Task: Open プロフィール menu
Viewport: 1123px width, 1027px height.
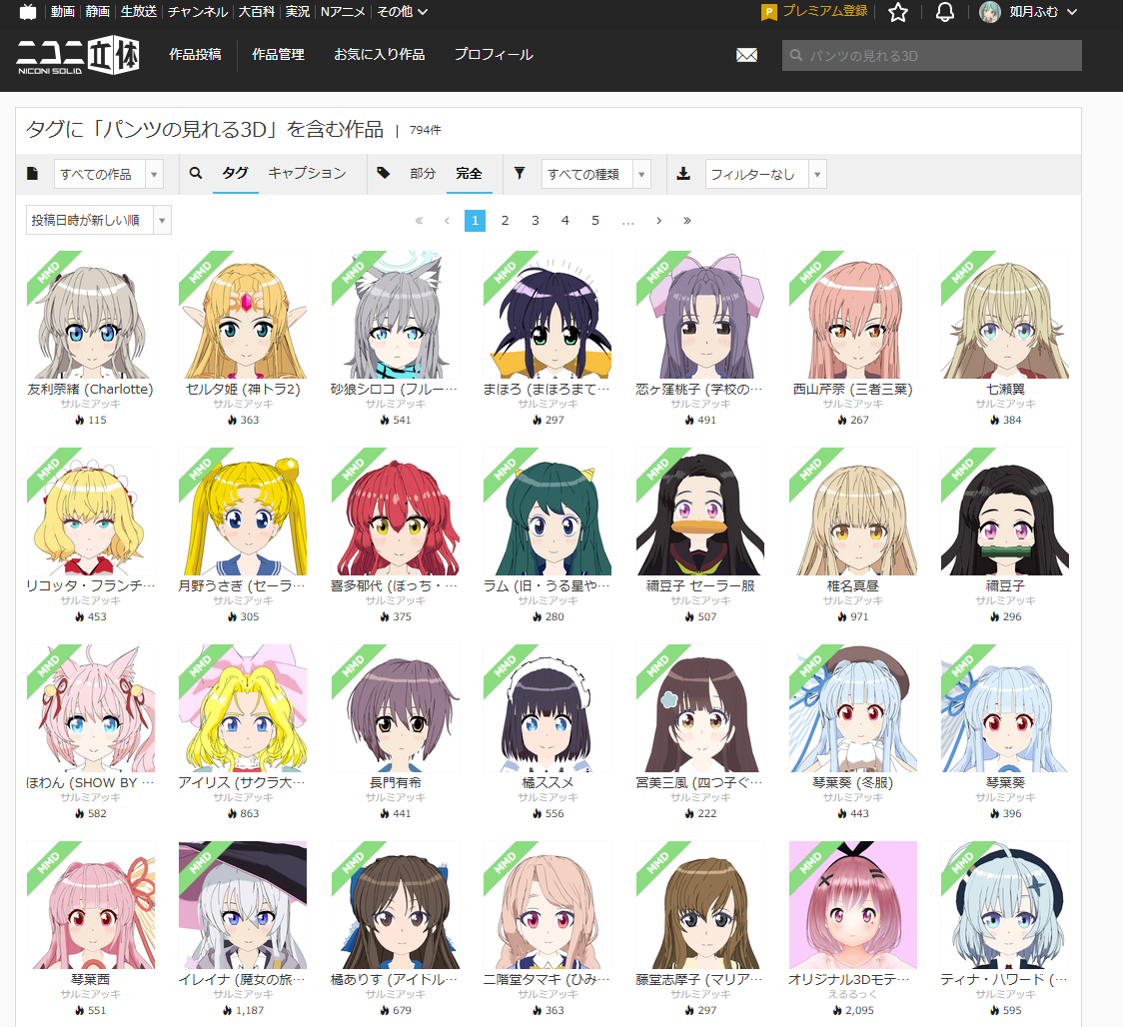Action: click(494, 54)
